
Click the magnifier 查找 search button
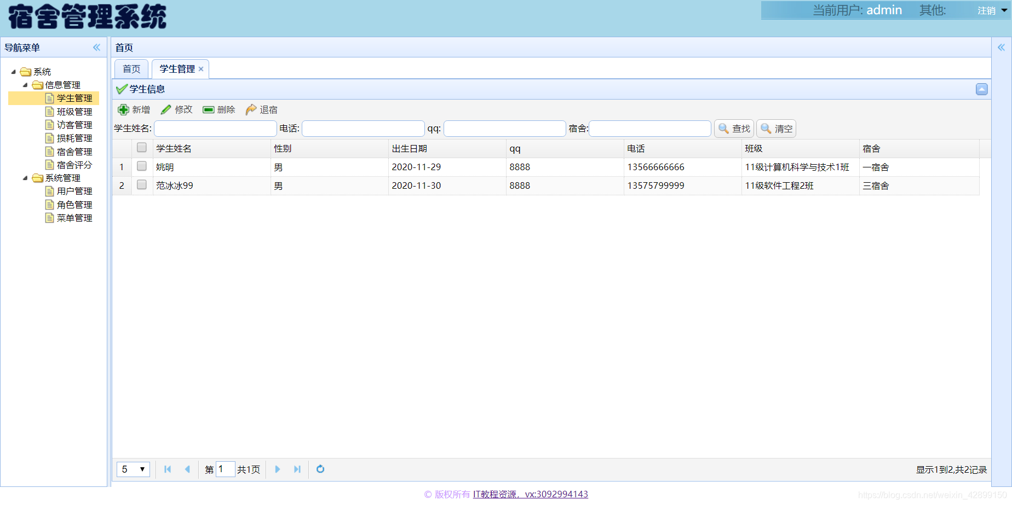pyautogui.click(x=734, y=129)
